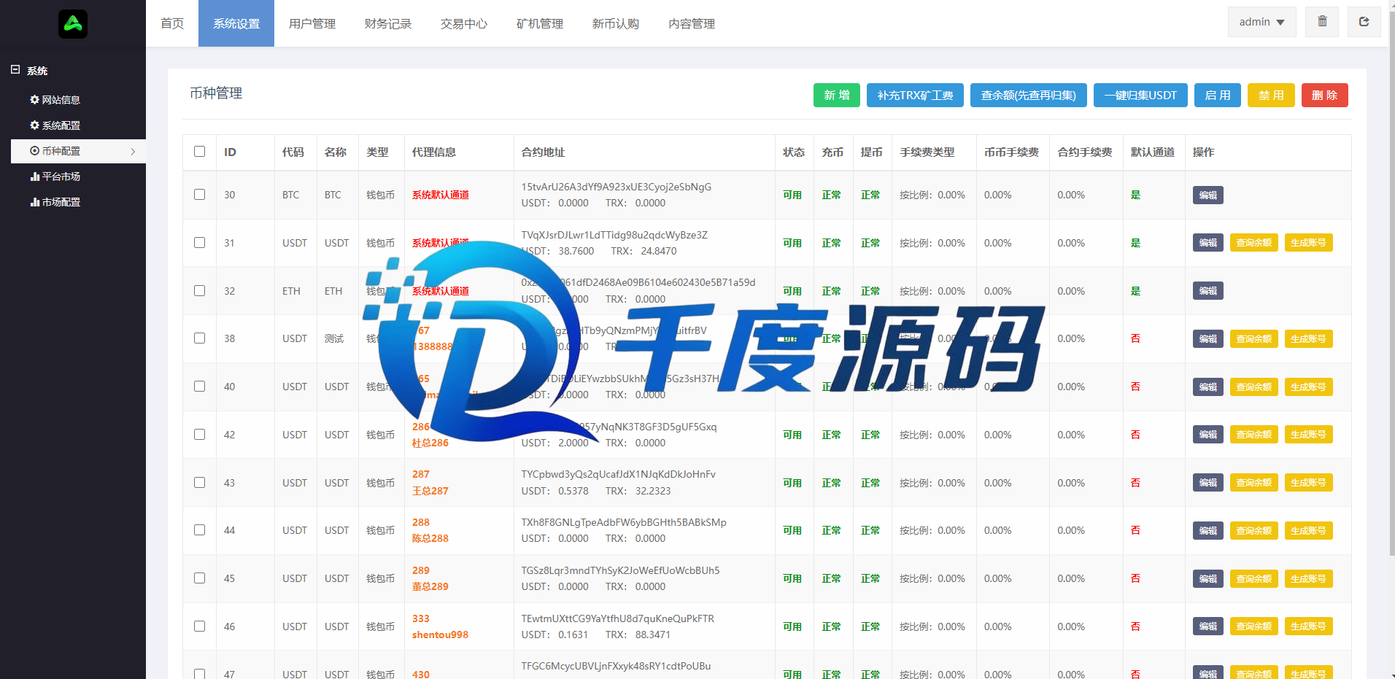This screenshot has width=1395, height=679.
Task: Click 编辑 for row ID 30
Action: (x=1208, y=195)
